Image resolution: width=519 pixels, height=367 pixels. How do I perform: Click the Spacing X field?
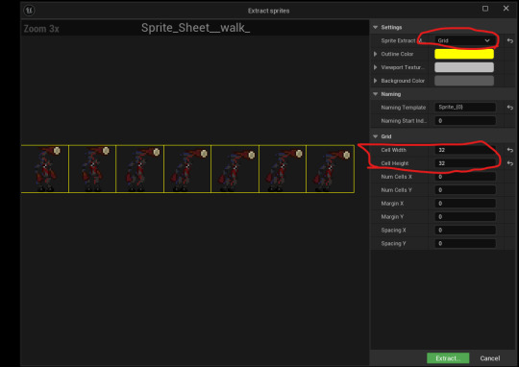pos(465,230)
